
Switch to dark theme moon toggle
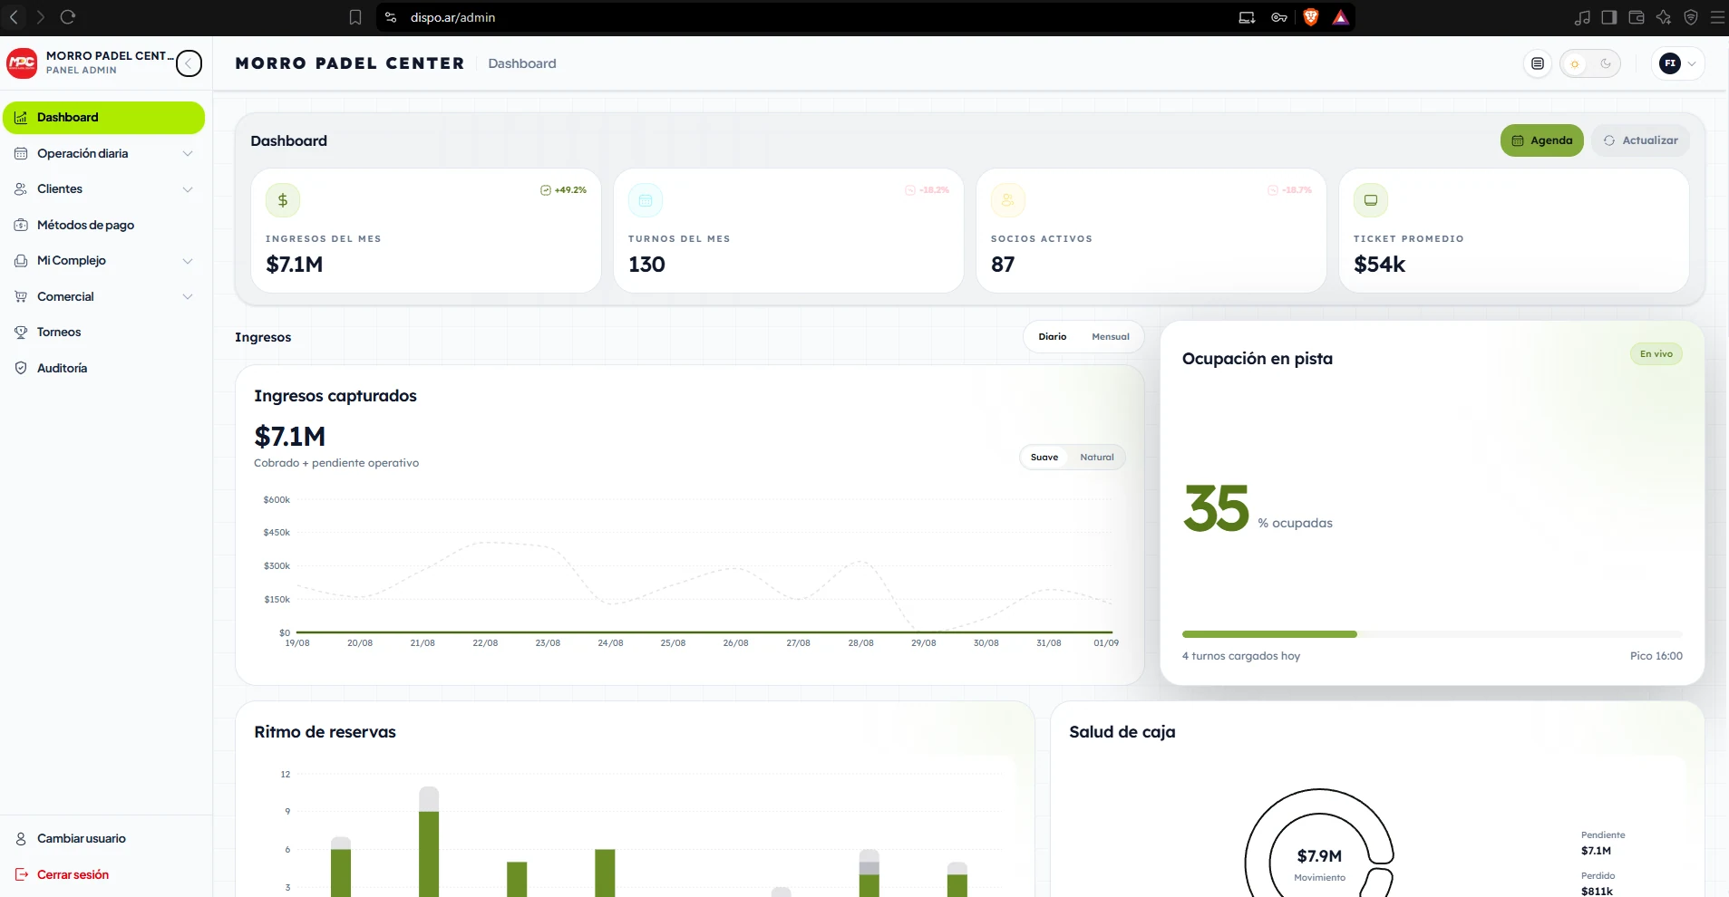1606,63
